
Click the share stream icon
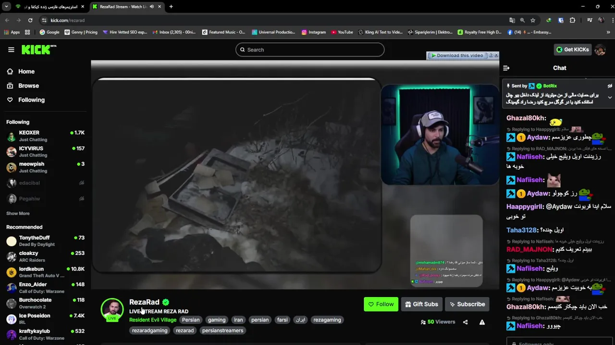tap(465, 322)
